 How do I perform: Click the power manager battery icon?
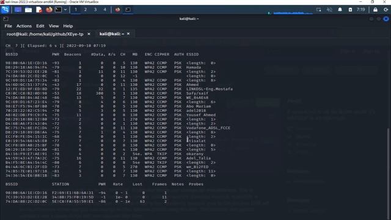coord(350,10)
